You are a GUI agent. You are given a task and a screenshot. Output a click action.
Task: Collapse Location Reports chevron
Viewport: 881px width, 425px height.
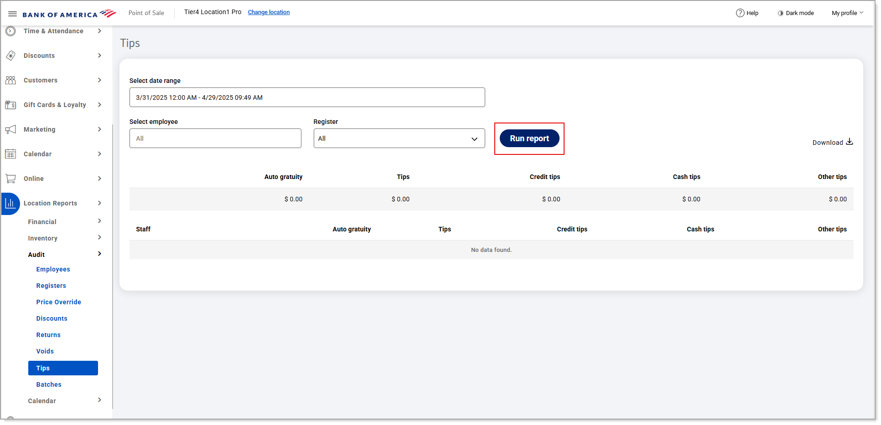click(x=99, y=203)
